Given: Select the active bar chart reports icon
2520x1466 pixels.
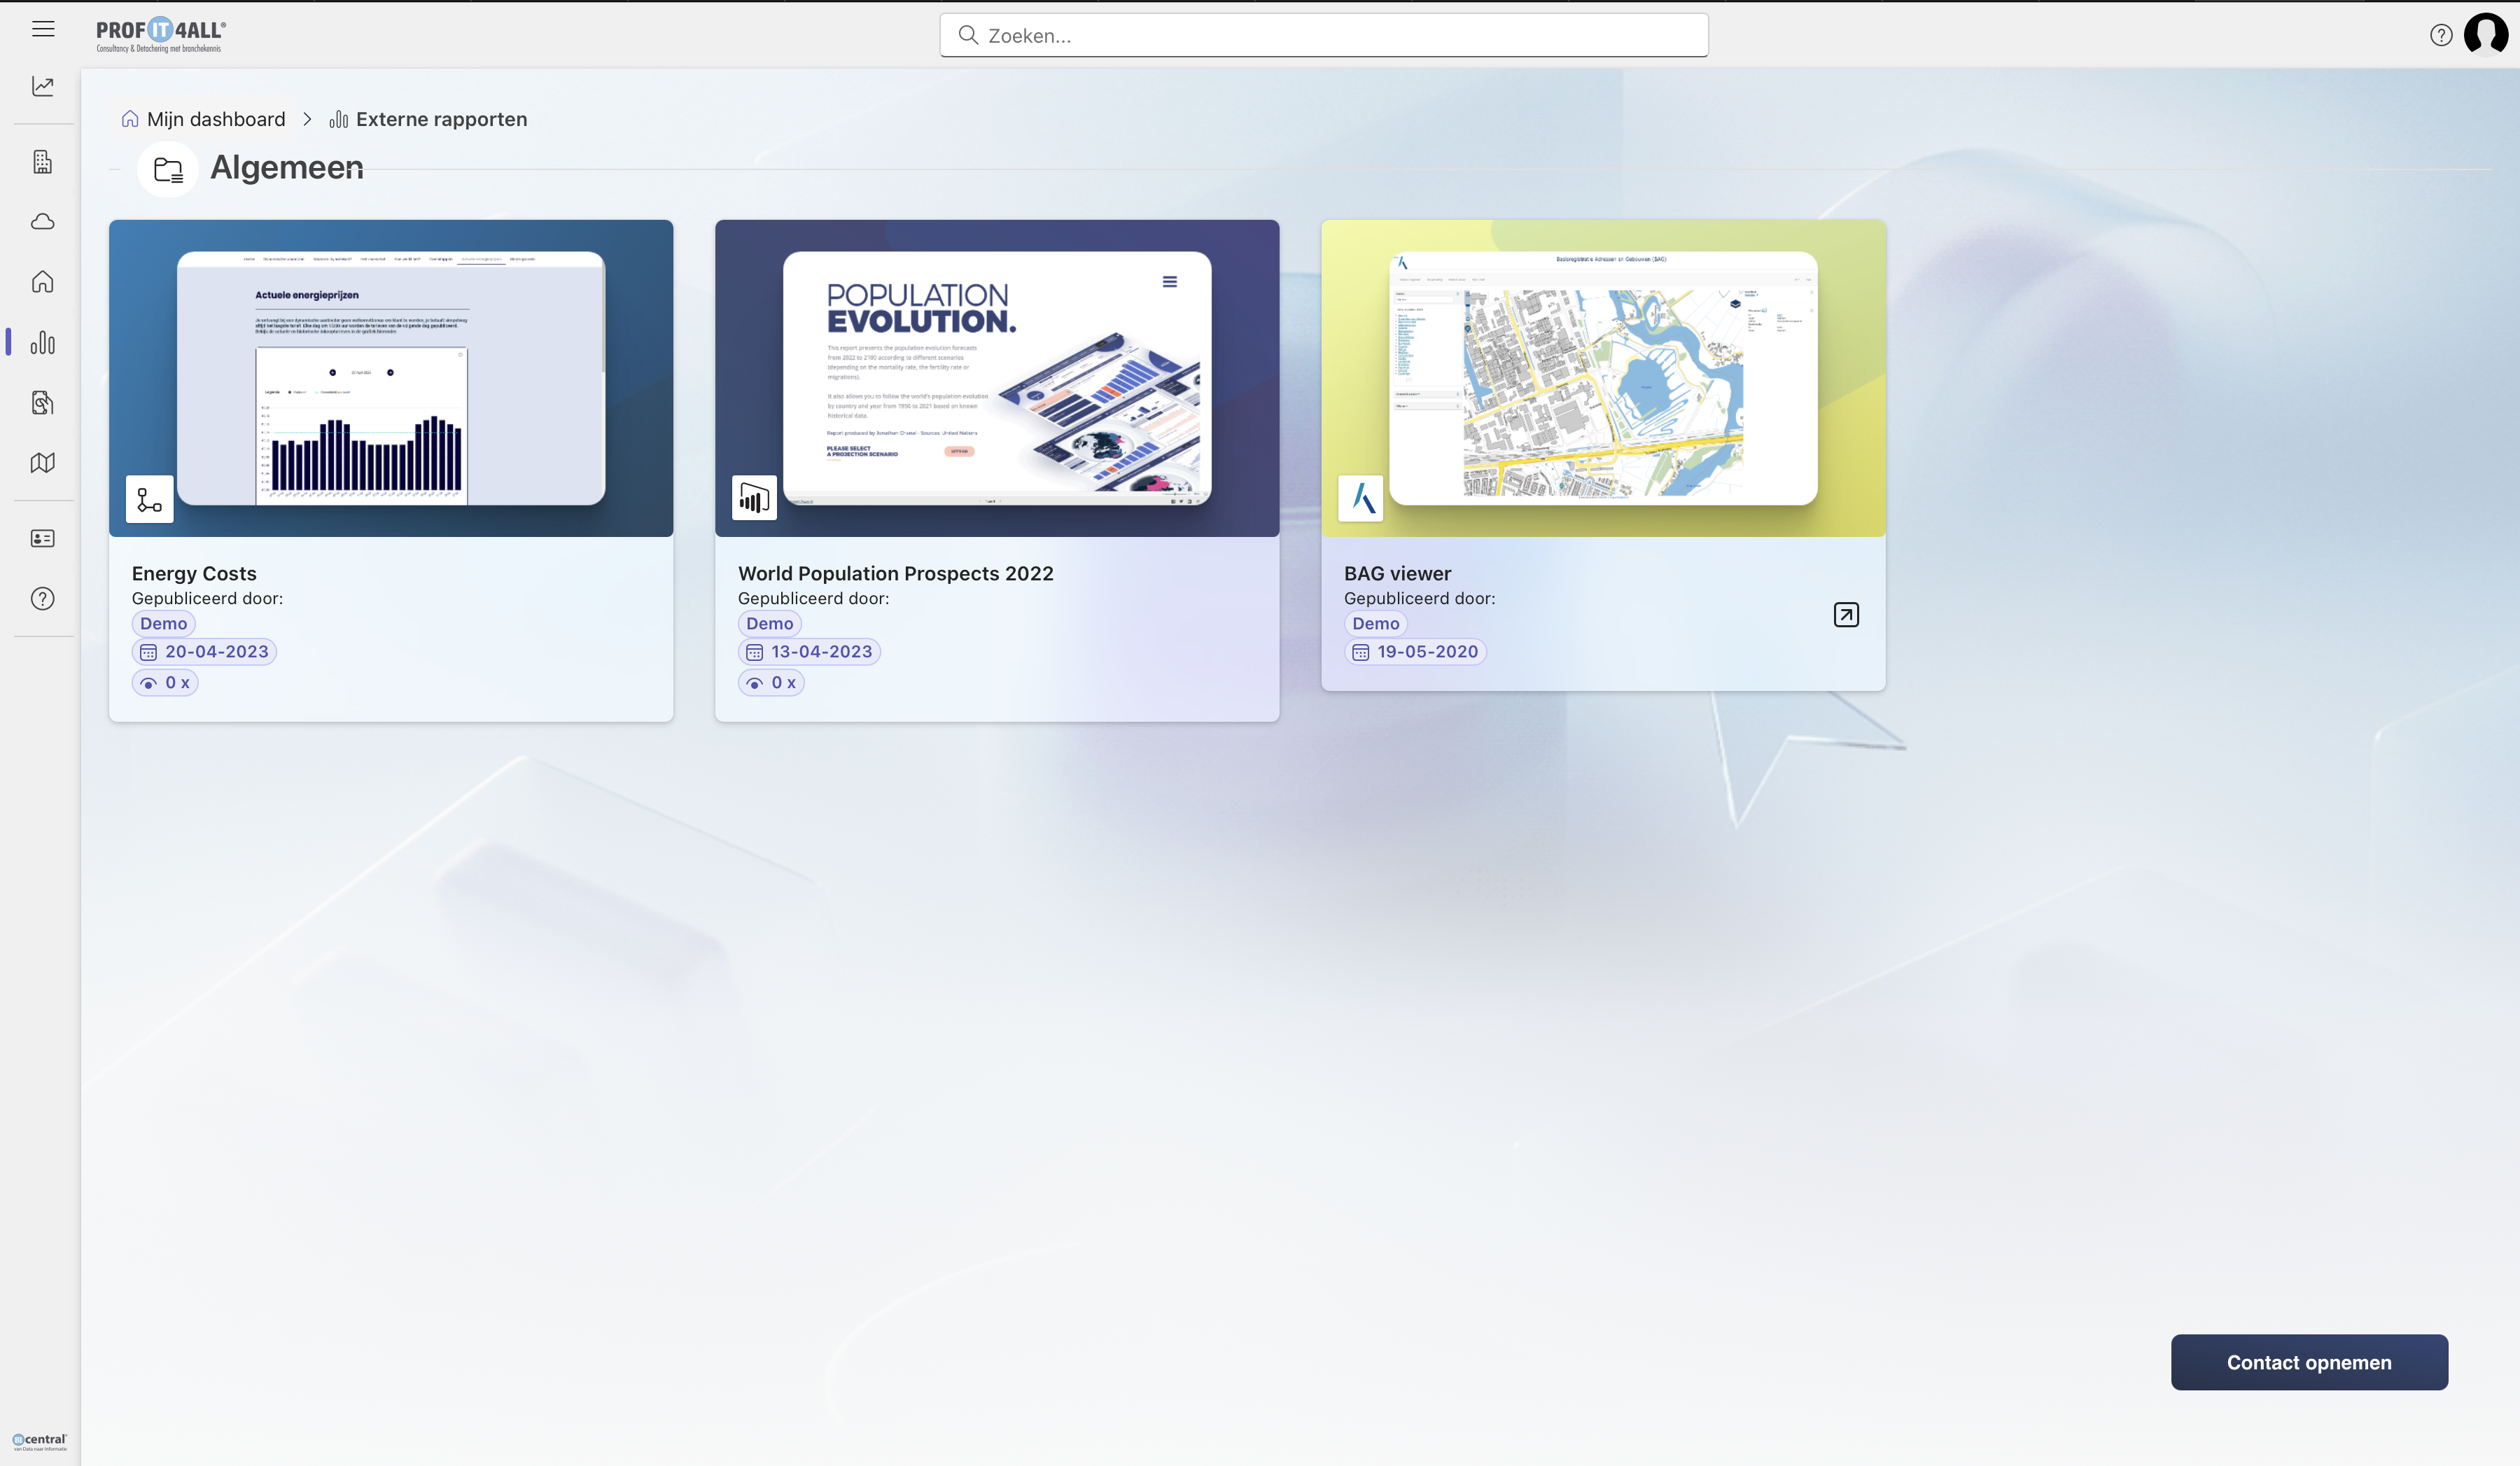Looking at the screenshot, I should (x=43, y=343).
